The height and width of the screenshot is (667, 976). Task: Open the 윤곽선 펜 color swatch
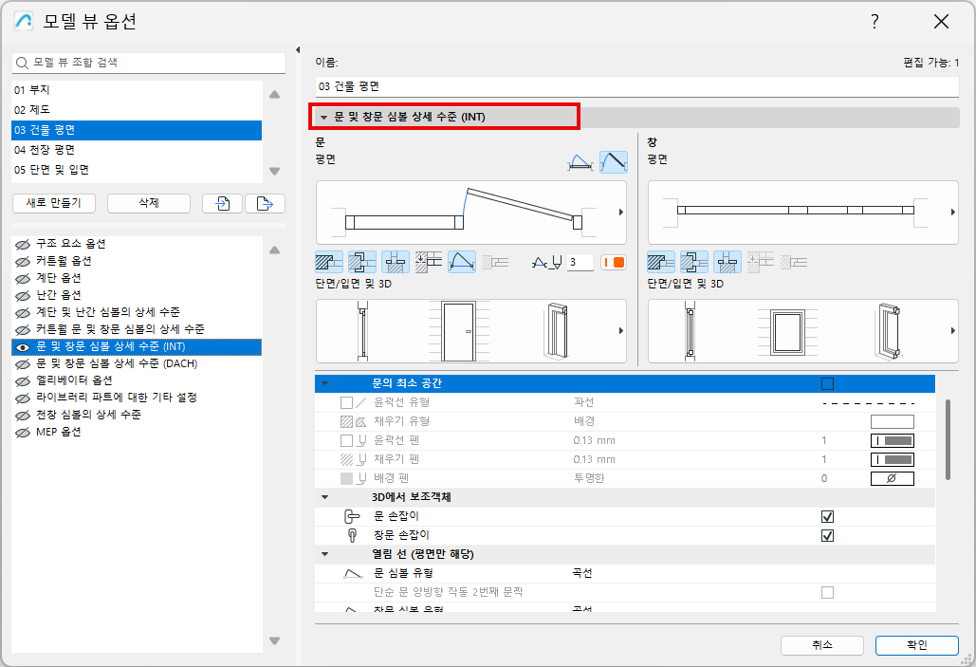[892, 441]
